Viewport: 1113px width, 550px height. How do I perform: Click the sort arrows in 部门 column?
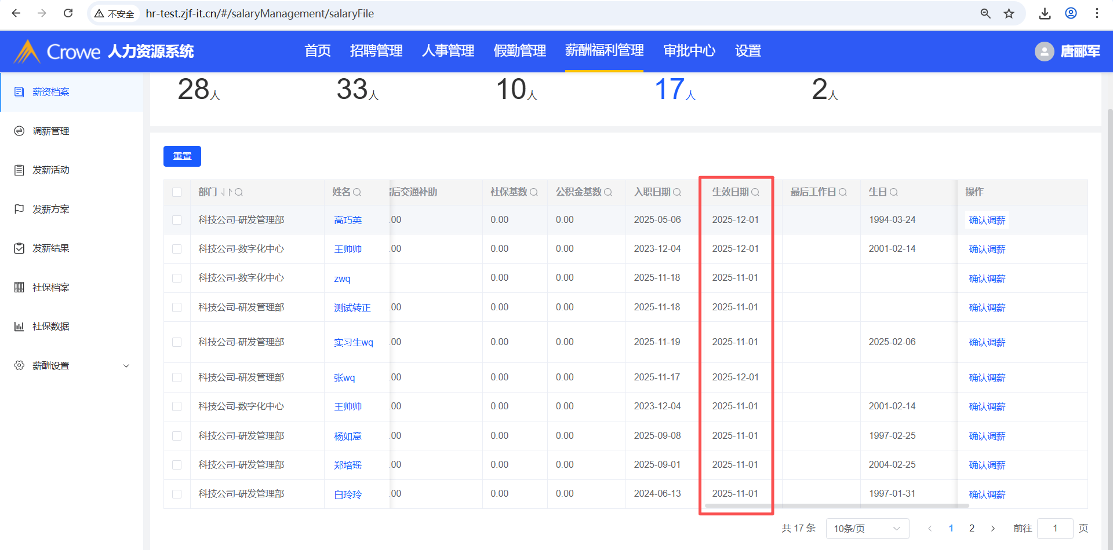coord(226,192)
